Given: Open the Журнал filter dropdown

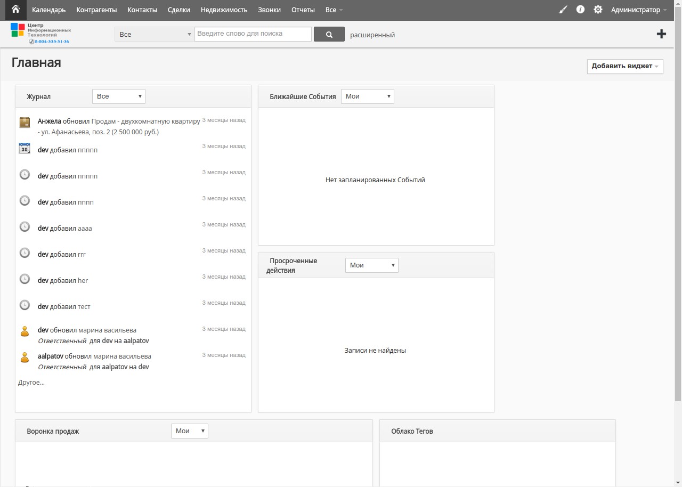Looking at the screenshot, I should click(119, 96).
